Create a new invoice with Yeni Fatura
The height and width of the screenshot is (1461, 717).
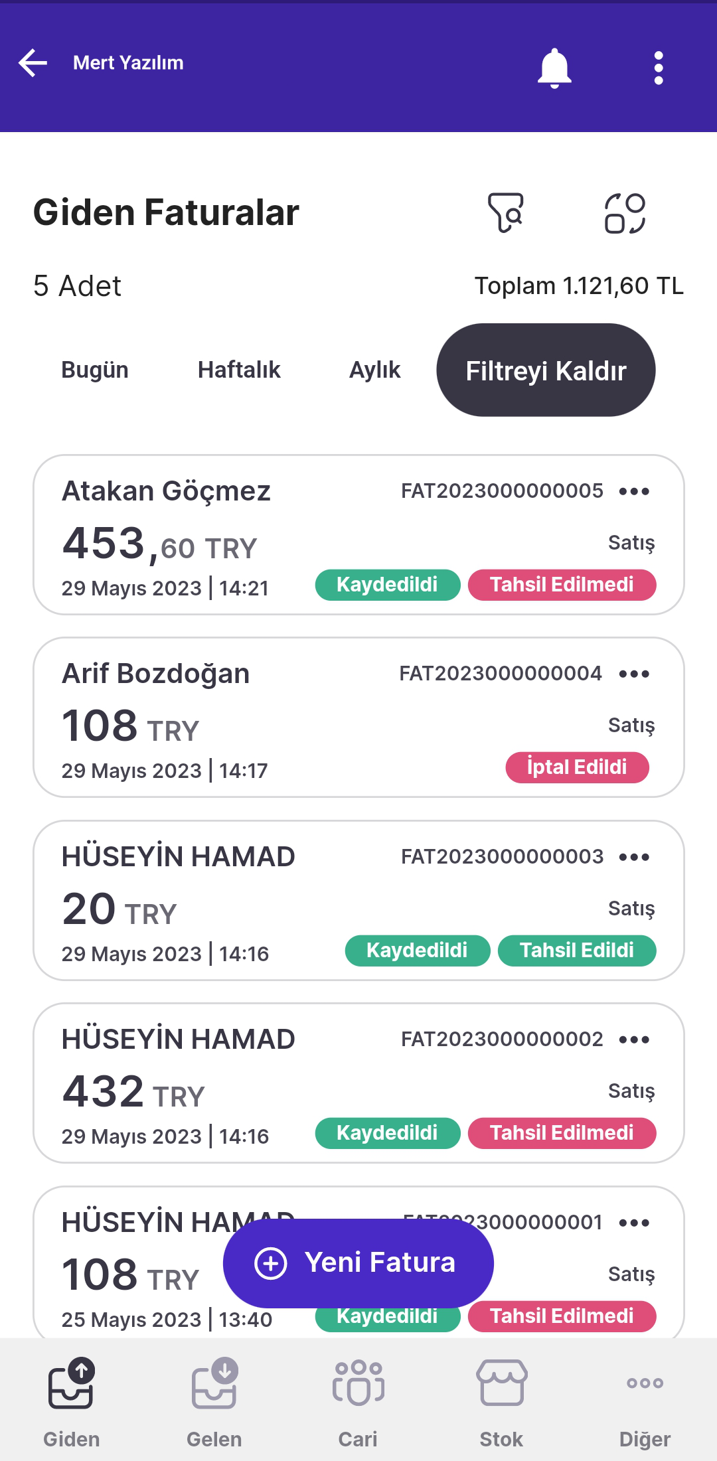(358, 1263)
